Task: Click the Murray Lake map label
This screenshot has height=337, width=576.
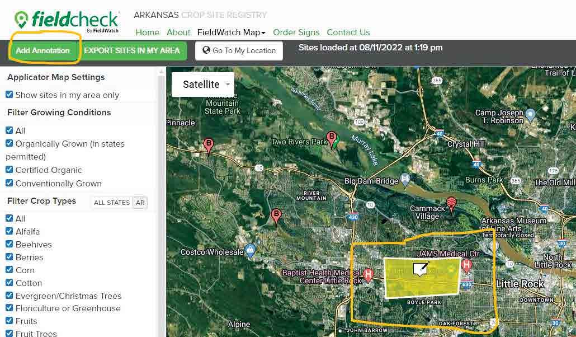Action: (365, 150)
